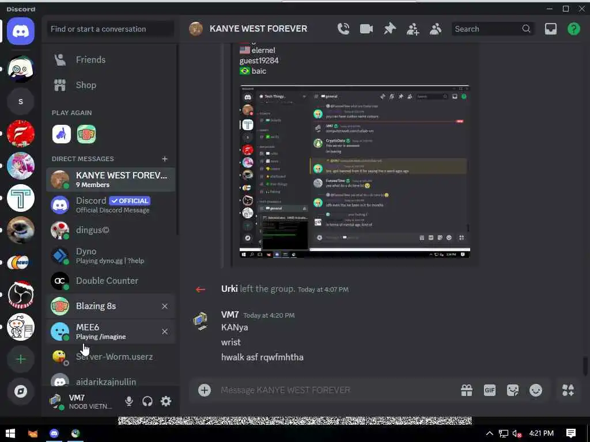The width and height of the screenshot is (590, 442).
Task: Click the KANYE WEST FOREVER header title
Action: 258,29
